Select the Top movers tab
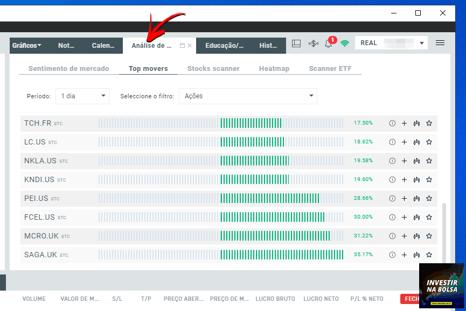 (148, 68)
